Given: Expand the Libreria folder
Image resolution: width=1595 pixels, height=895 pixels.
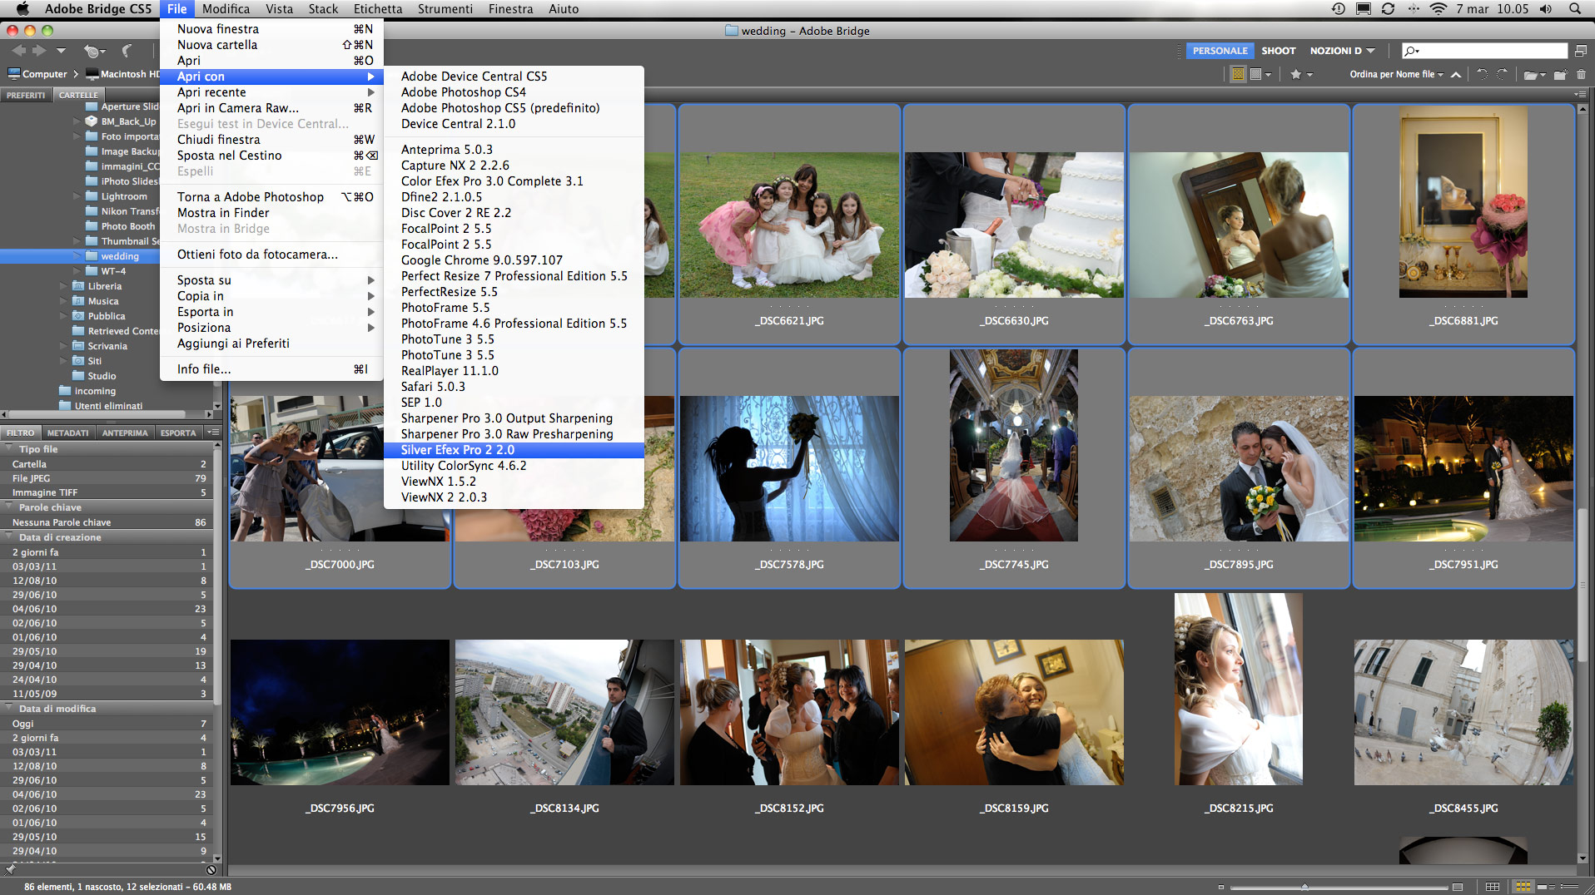Looking at the screenshot, I should [64, 286].
